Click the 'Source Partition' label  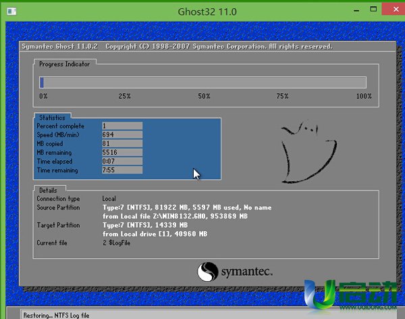tap(58, 207)
